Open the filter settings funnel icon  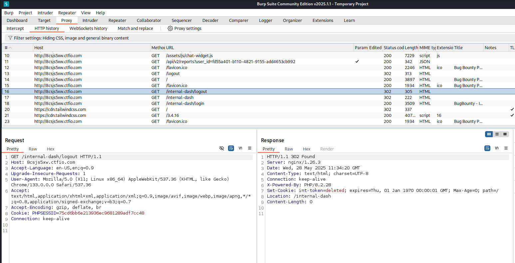(x=10, y=38)
